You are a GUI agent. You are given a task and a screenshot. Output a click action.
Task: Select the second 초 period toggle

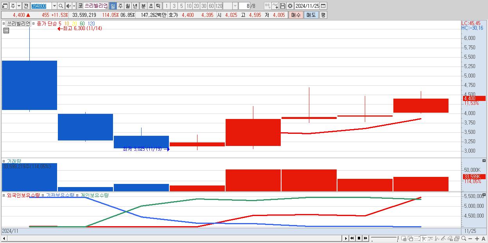pos(151,6)
